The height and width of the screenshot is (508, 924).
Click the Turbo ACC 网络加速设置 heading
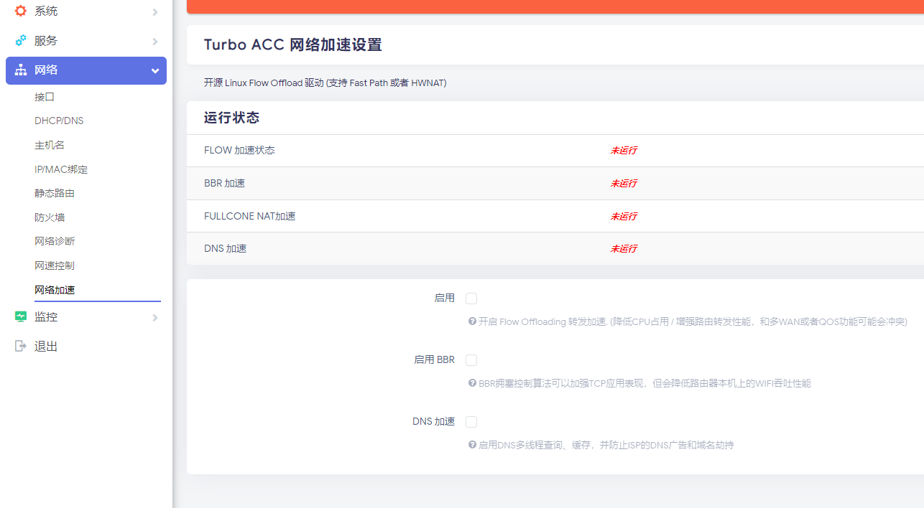click(x=293, y=44)
